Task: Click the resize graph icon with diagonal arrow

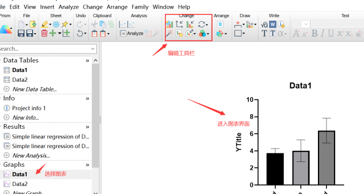Action: click(189, 33)
